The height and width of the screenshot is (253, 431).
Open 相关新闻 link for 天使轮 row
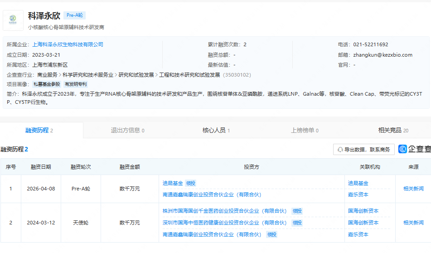pyautogui.click(x=413, y=223)
